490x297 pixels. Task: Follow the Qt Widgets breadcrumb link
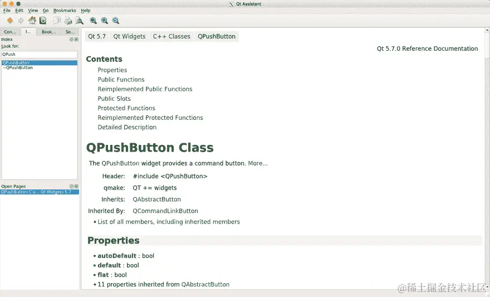[129, 36]
